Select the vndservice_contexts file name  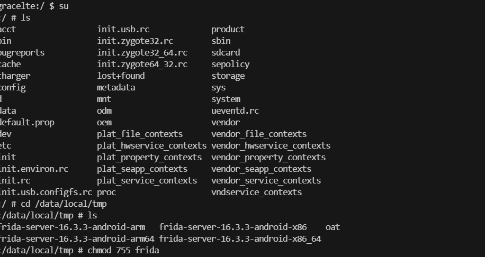[x=256, y=192]
